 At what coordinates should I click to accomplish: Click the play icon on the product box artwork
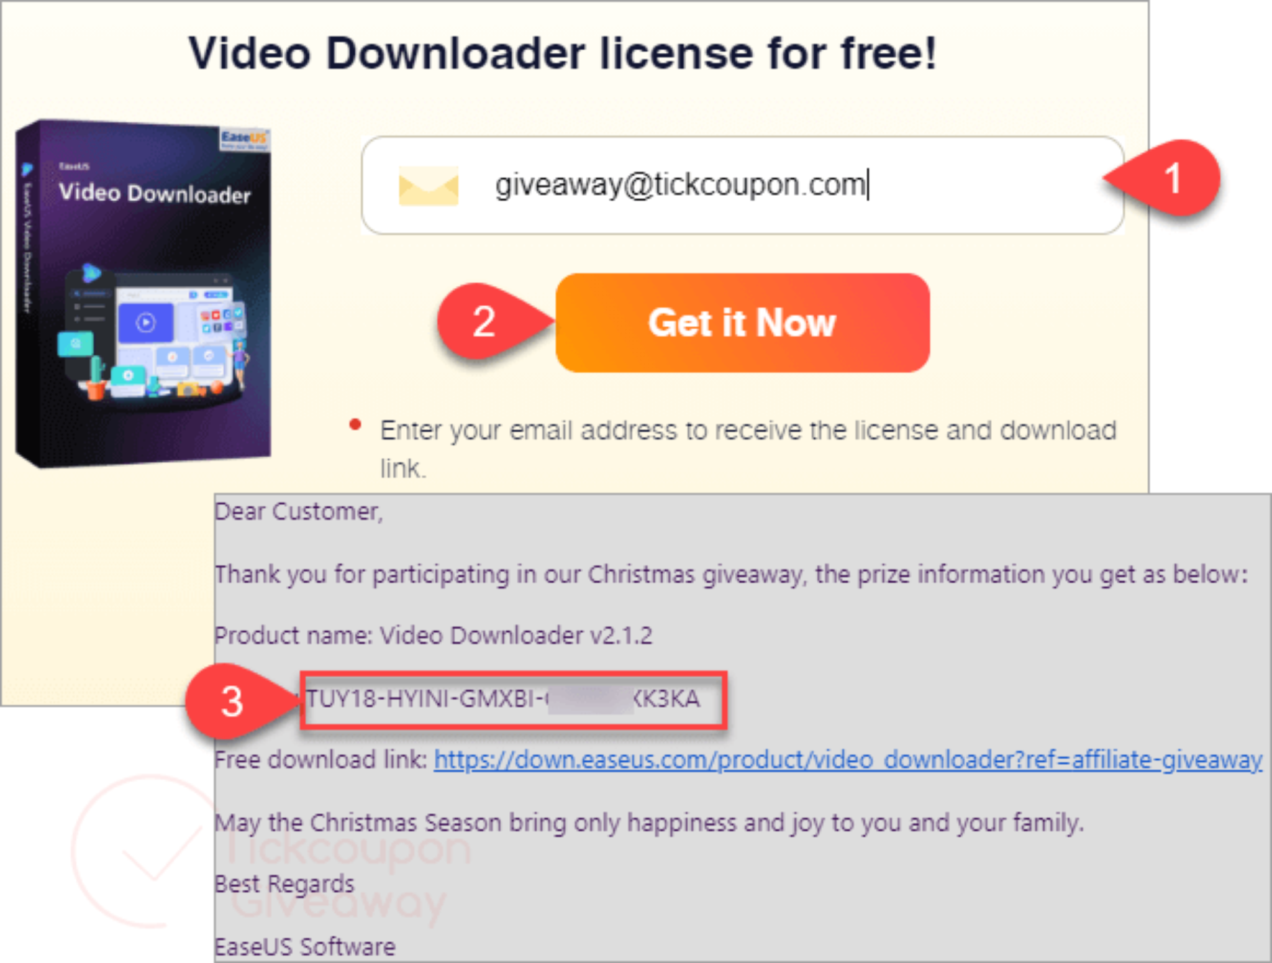(x=145, y=322)
